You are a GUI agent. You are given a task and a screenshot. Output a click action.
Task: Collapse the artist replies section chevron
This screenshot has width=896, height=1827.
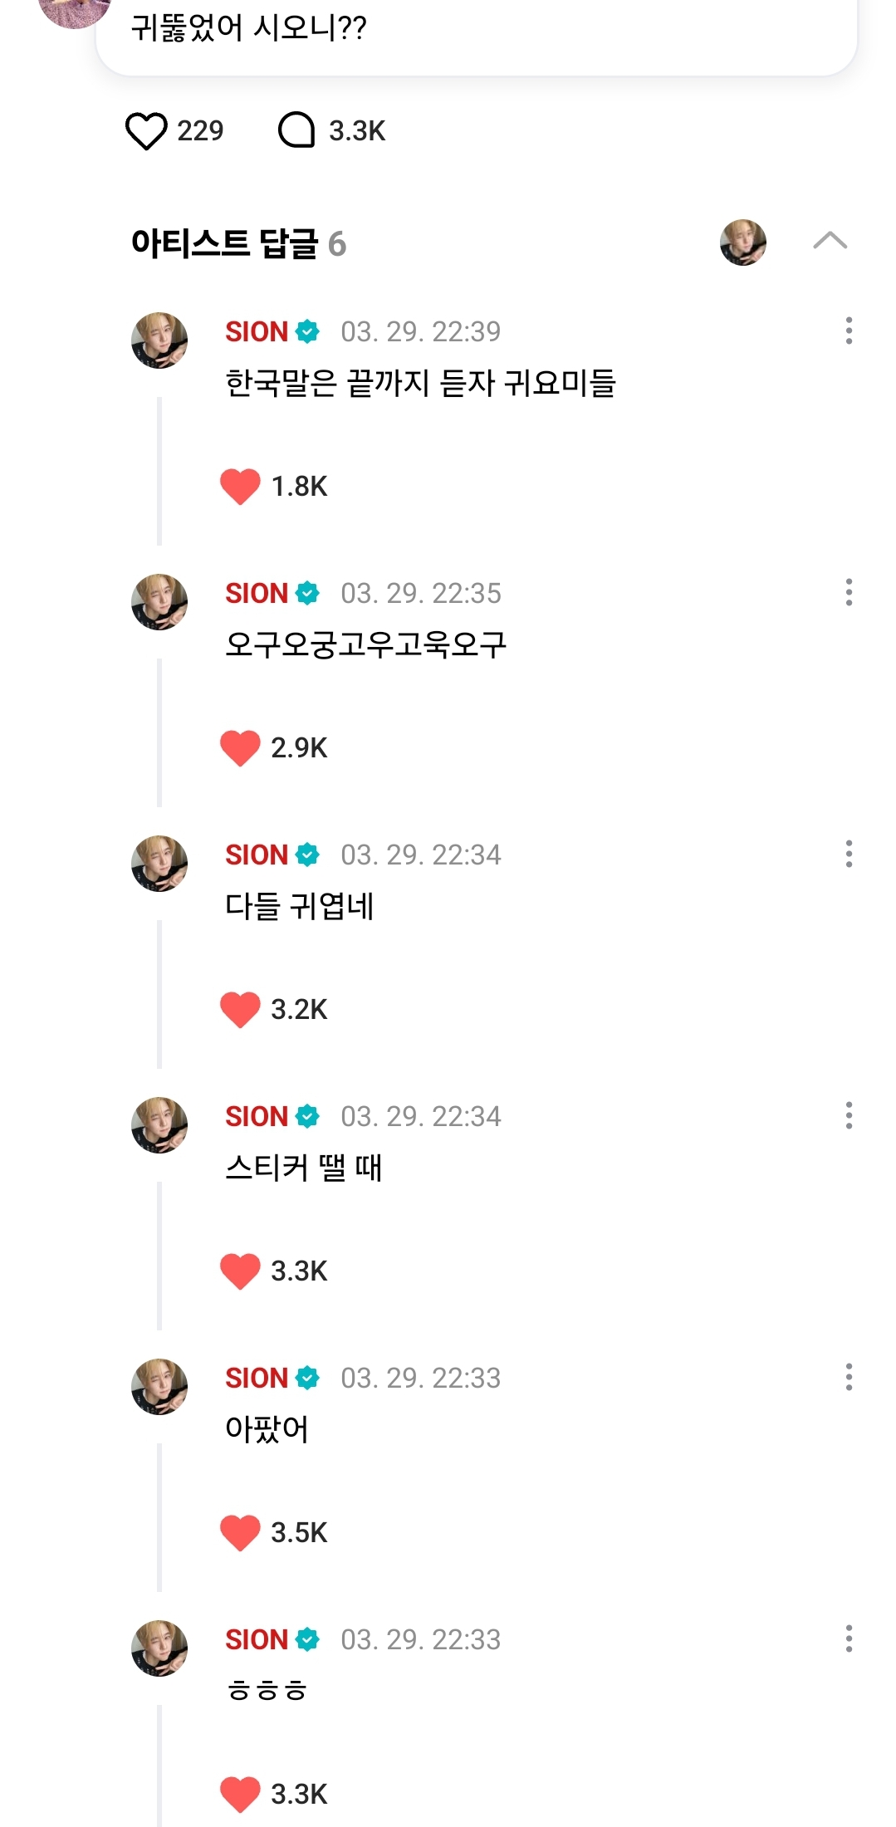(830, 241)
